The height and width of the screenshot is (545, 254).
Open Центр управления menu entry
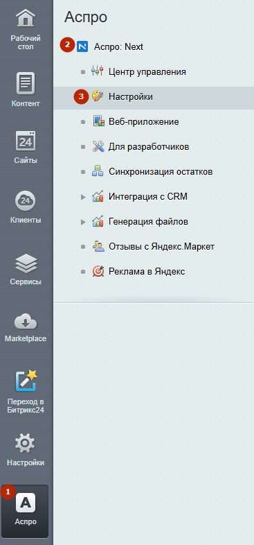(x=147, y=72)
